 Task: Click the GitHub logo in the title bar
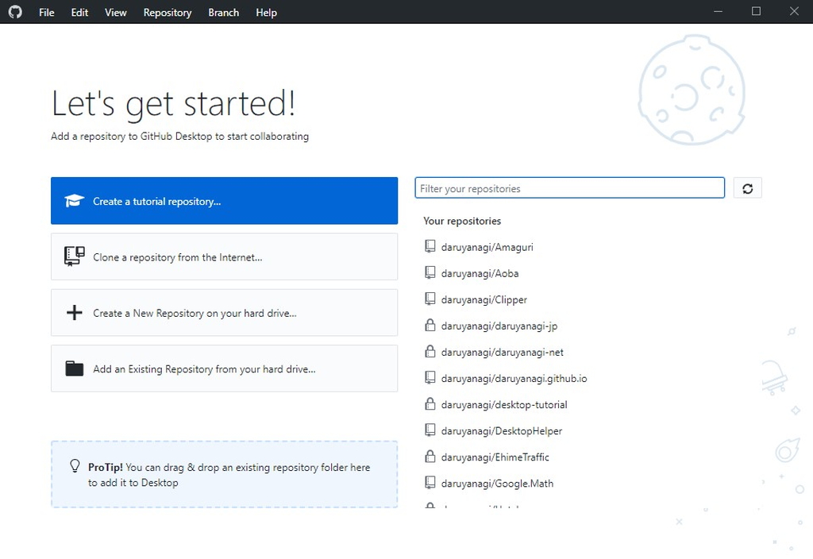tap(15, 12)
